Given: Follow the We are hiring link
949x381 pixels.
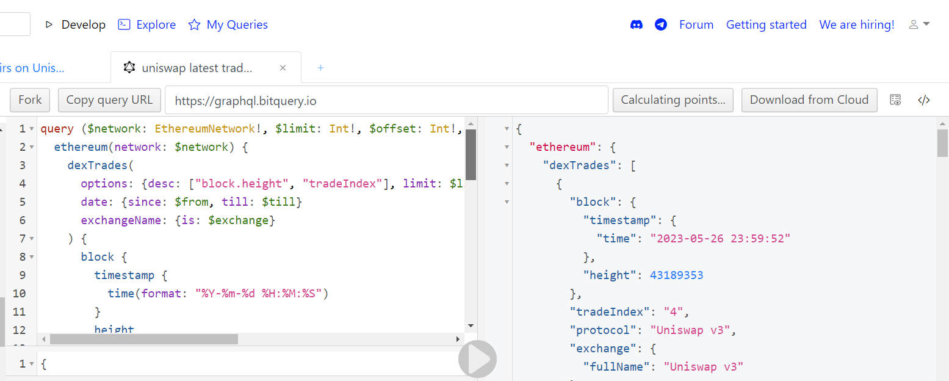Looking at the screenshot, I should point(857,25).
